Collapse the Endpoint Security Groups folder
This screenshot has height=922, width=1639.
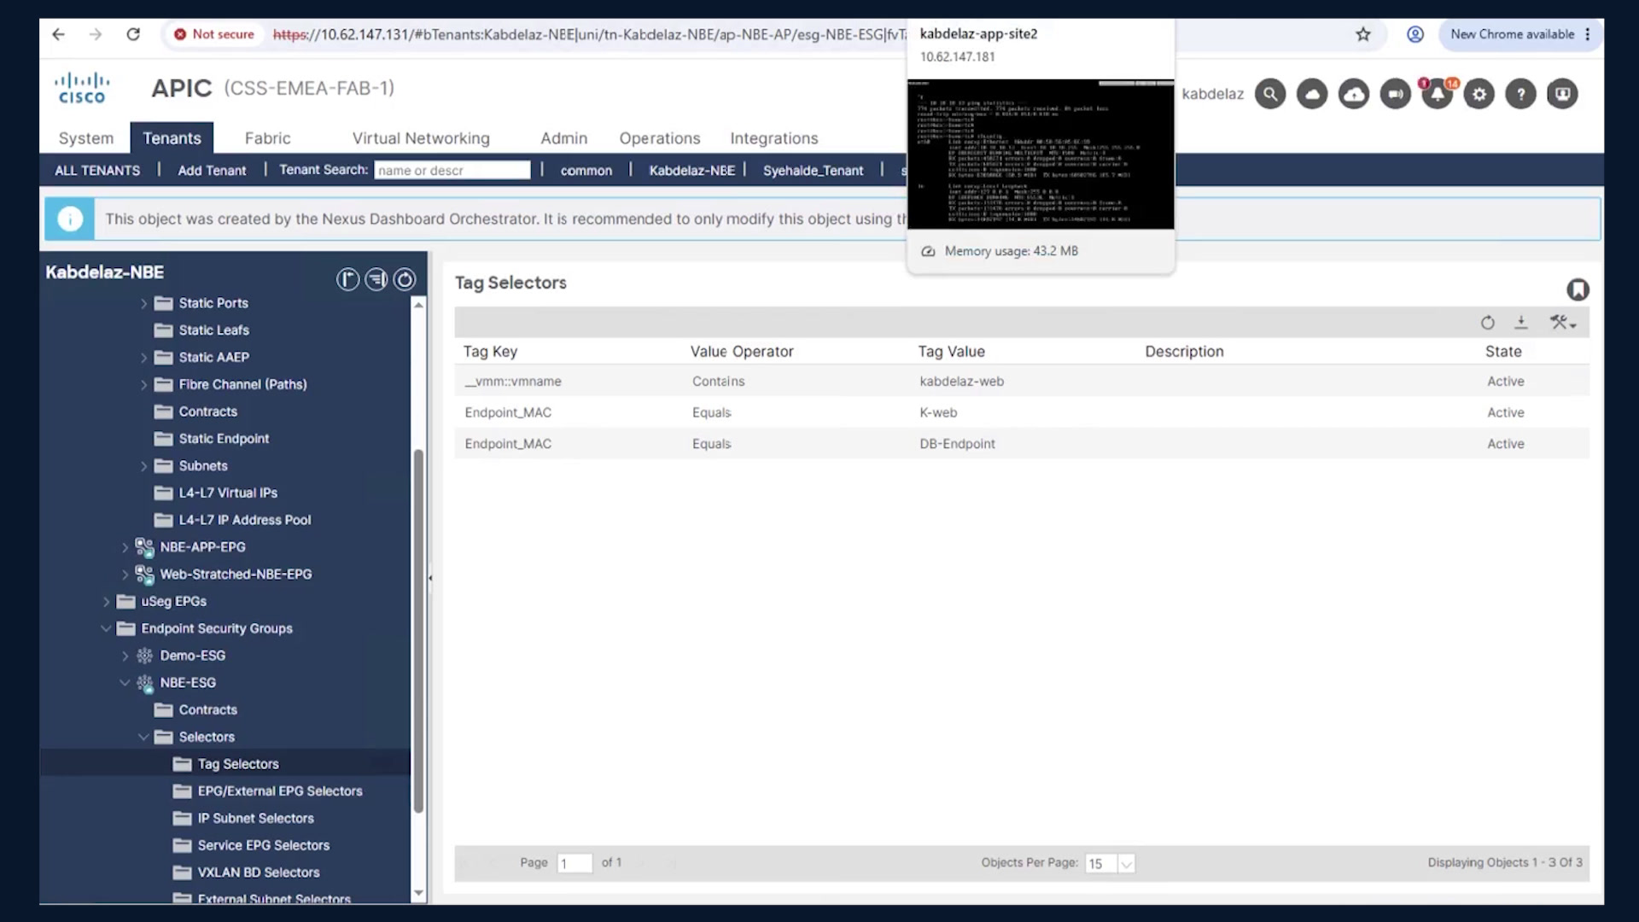(106, 629)
